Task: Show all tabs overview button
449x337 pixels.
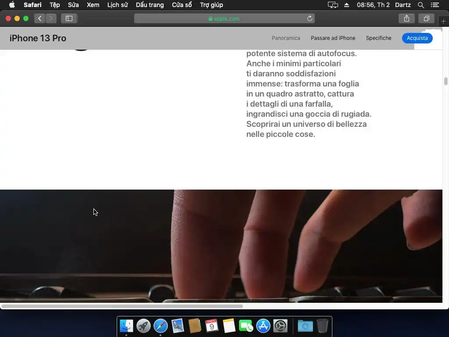Action: pos(426,18)
